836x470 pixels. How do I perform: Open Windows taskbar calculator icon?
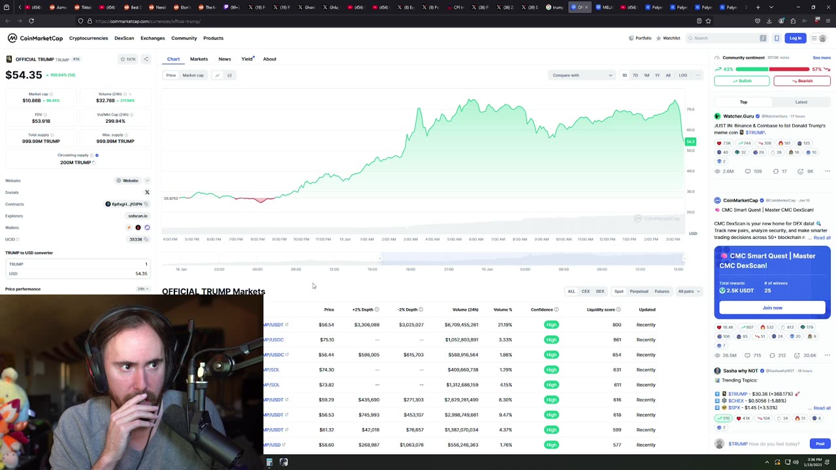click(269, 462)
